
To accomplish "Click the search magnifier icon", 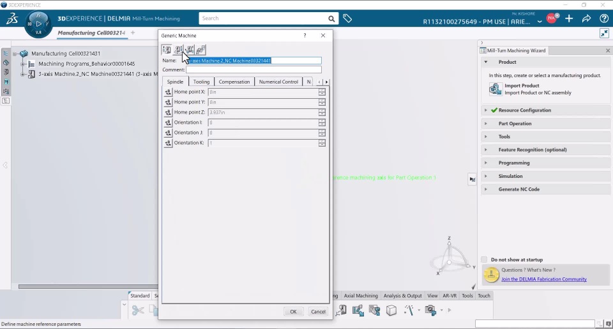I will pyautogui.click(x=331, y=18).
